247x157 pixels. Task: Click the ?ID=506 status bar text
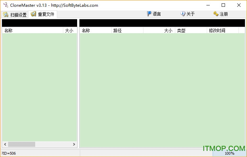click(9, 153)
